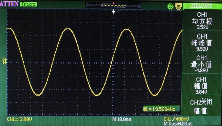Viewport: 222px width, 126px height.
Task: Click the white trigger position arrow marker
Action: pos(113,12)
